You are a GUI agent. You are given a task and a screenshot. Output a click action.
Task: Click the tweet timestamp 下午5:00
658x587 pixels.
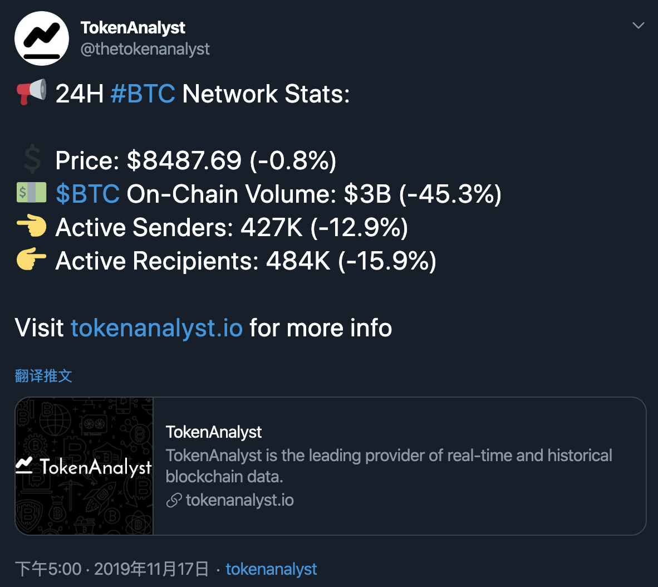(48, 569)
